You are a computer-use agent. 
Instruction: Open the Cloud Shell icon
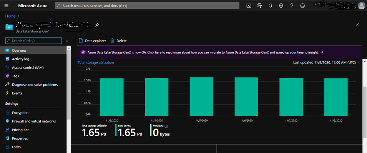coord(249,6)
